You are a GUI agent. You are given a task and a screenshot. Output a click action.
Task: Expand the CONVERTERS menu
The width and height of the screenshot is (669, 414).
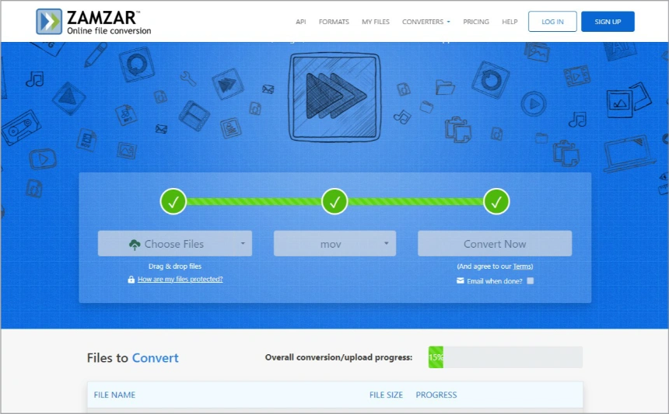click(x=426, y=22)
